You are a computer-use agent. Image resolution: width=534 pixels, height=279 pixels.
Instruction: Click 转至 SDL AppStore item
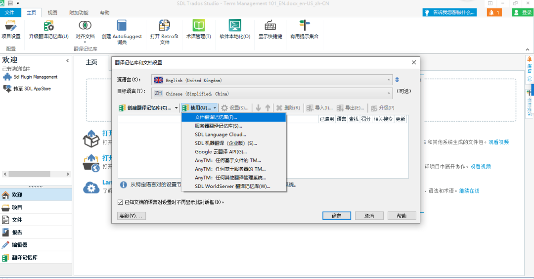[x=27, y=89]
